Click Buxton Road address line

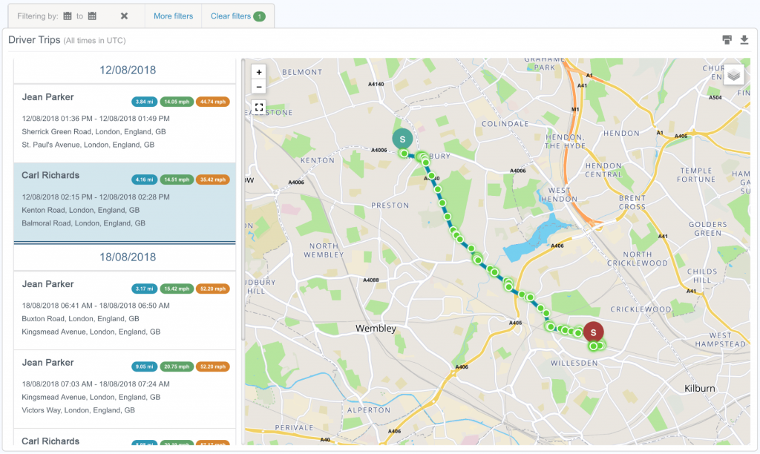pyautogui.click(x=80, y=319)
